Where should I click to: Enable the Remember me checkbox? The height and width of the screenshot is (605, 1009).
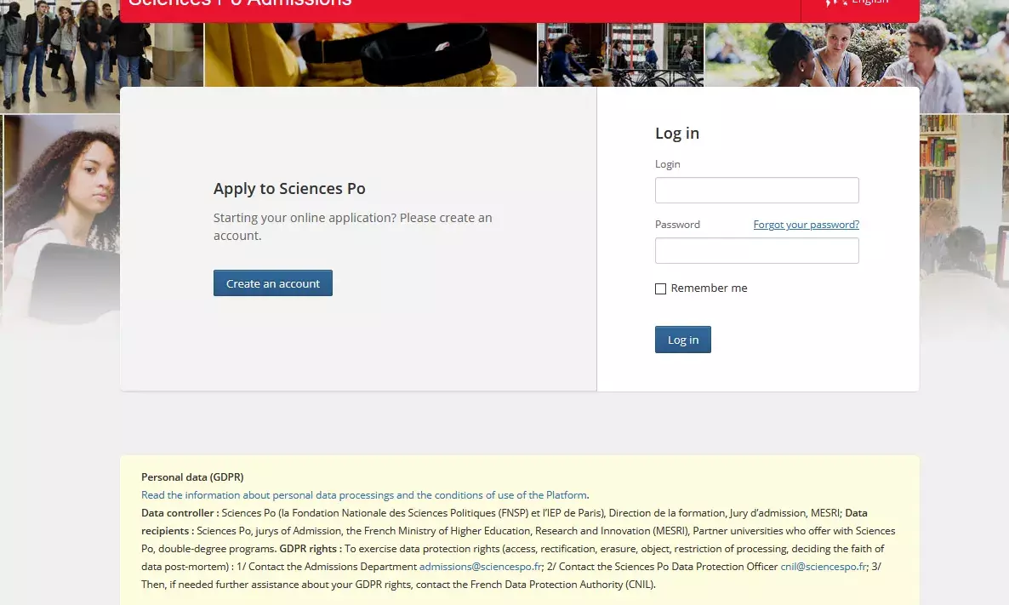tap(660, 289)
